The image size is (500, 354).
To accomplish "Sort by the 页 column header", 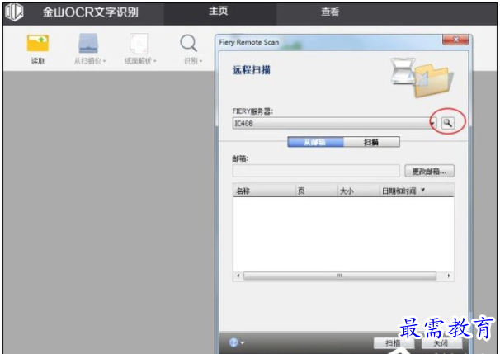I will [x=316, y=191].
